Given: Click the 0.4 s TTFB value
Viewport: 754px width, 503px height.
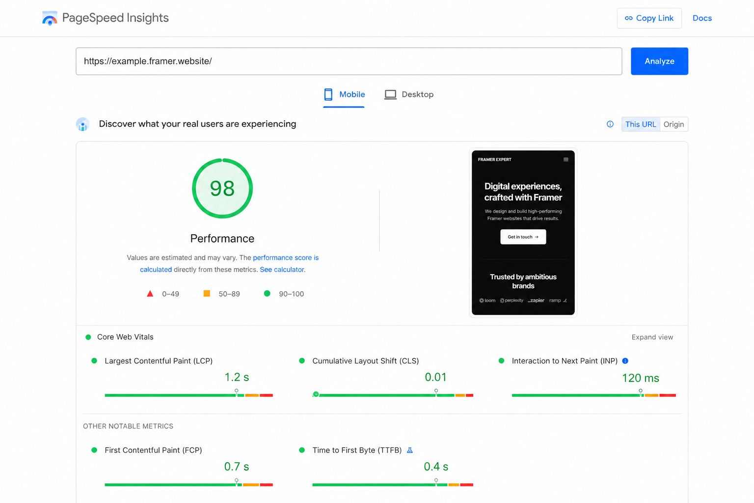Looking at the screenshot, I should tap(436, 467).
